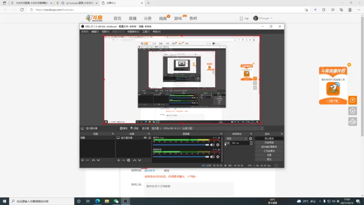Open source properties gear in Sources panel

129,160
